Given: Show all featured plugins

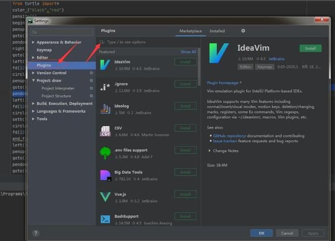Looking at the screenshot, I should (x=188, y=52).
